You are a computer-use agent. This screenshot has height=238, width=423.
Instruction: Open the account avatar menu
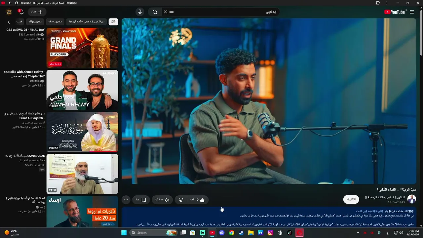(x=9, y=12)
